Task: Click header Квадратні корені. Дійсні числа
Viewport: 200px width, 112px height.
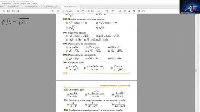Action: pyautogui.click(x=115, y=86)
